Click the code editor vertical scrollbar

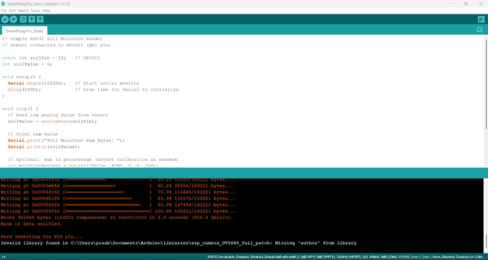(x=486, y=84)
